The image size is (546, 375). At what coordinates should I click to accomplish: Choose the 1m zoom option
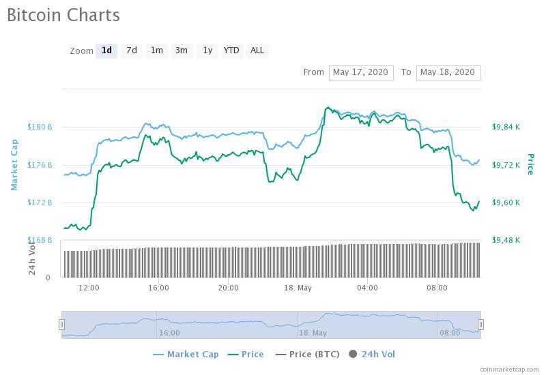(x=157, y=50)
